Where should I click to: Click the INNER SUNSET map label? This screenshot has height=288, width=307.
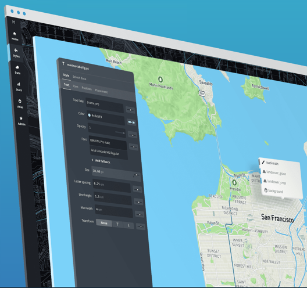[238, 243]
